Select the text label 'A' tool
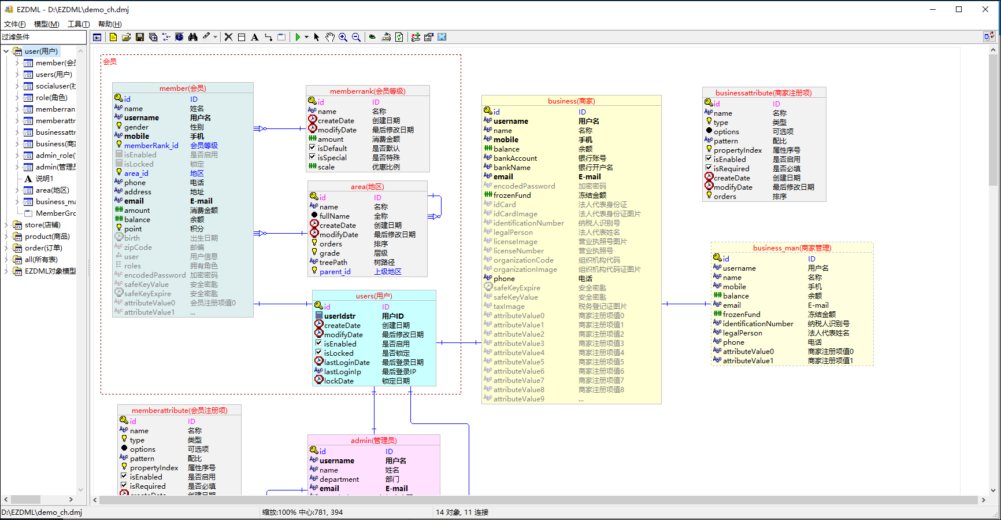The image size is (1001, 520). [254, 37]
